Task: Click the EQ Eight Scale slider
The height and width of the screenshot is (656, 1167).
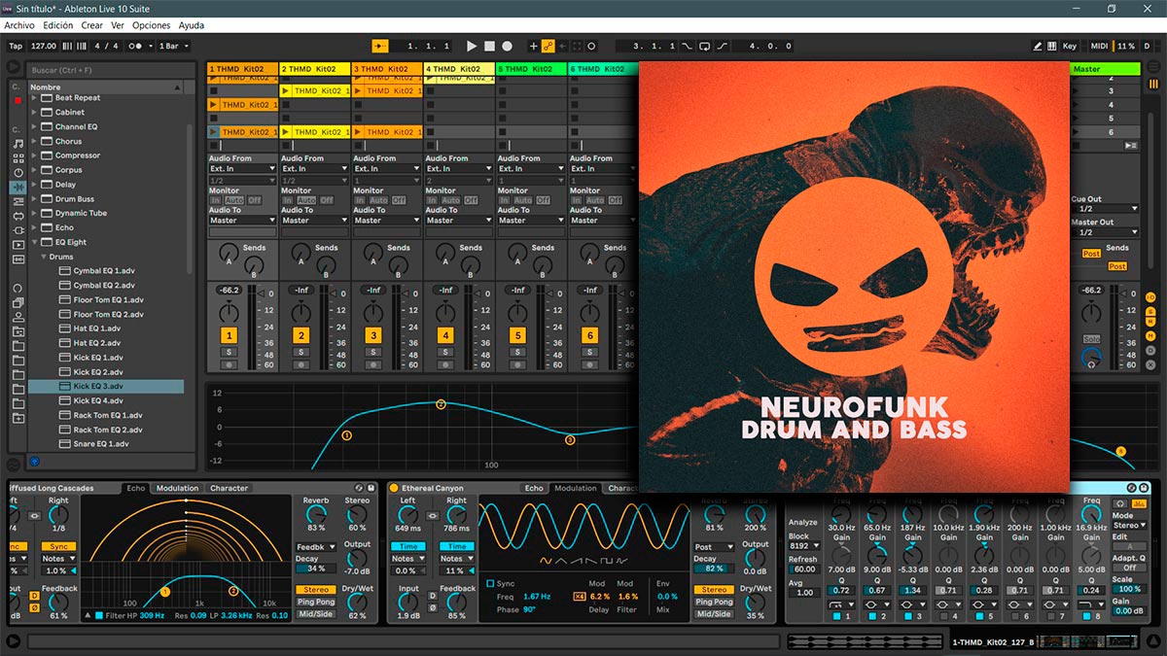Action: coord(1129,589)
